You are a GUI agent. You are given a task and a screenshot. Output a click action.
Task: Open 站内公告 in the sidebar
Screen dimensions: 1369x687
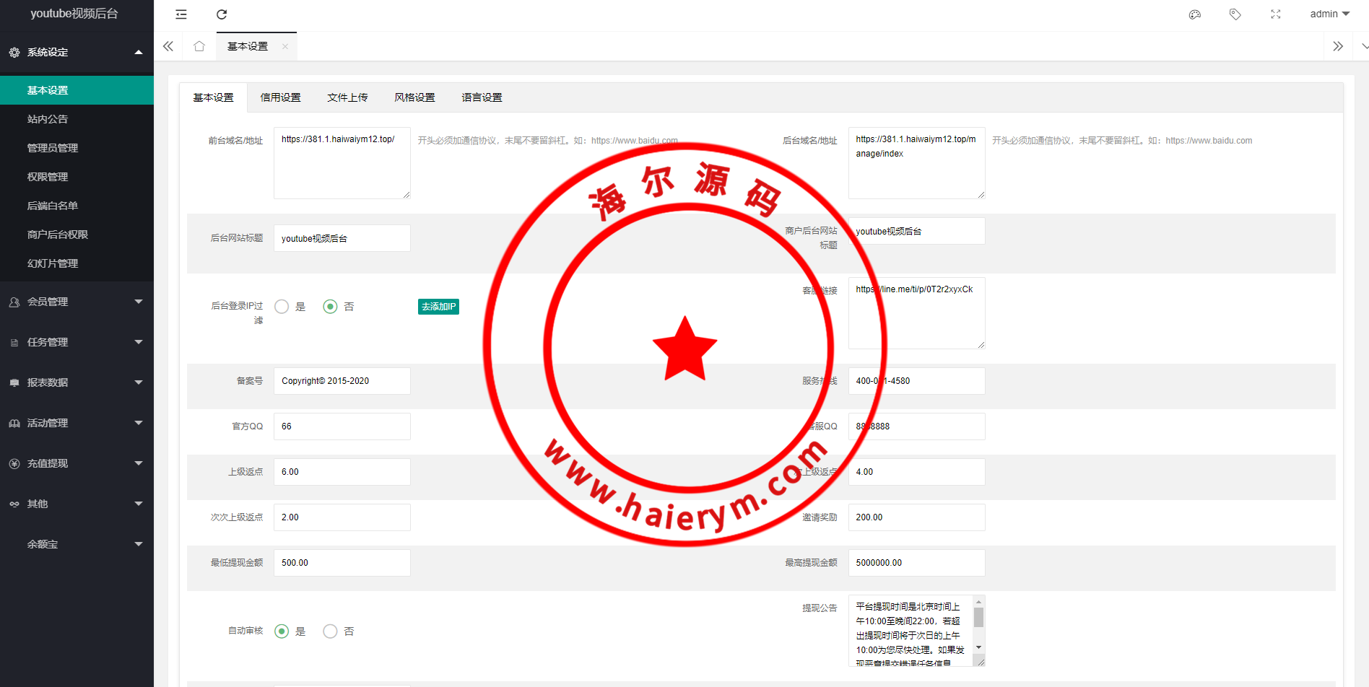(48, 119)
